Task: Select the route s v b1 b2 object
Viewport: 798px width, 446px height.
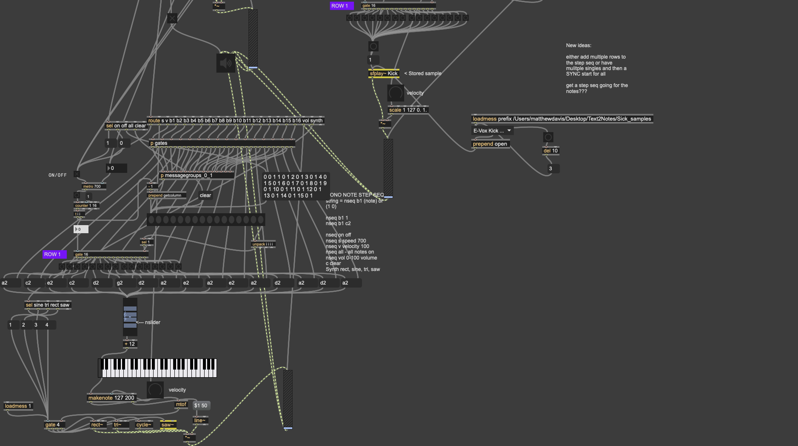Action: point(236,121)
